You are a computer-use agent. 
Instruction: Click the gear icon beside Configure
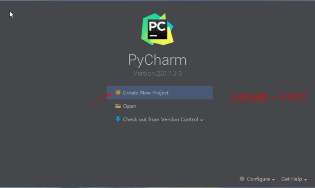[x=242, y=179]
